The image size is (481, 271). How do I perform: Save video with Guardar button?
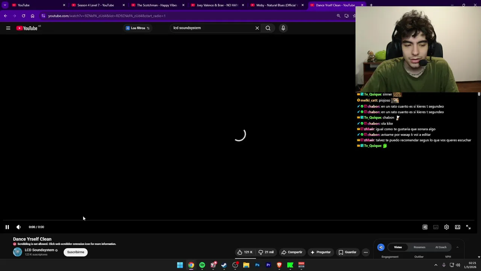pyautogui.click(x=348, y=252)
